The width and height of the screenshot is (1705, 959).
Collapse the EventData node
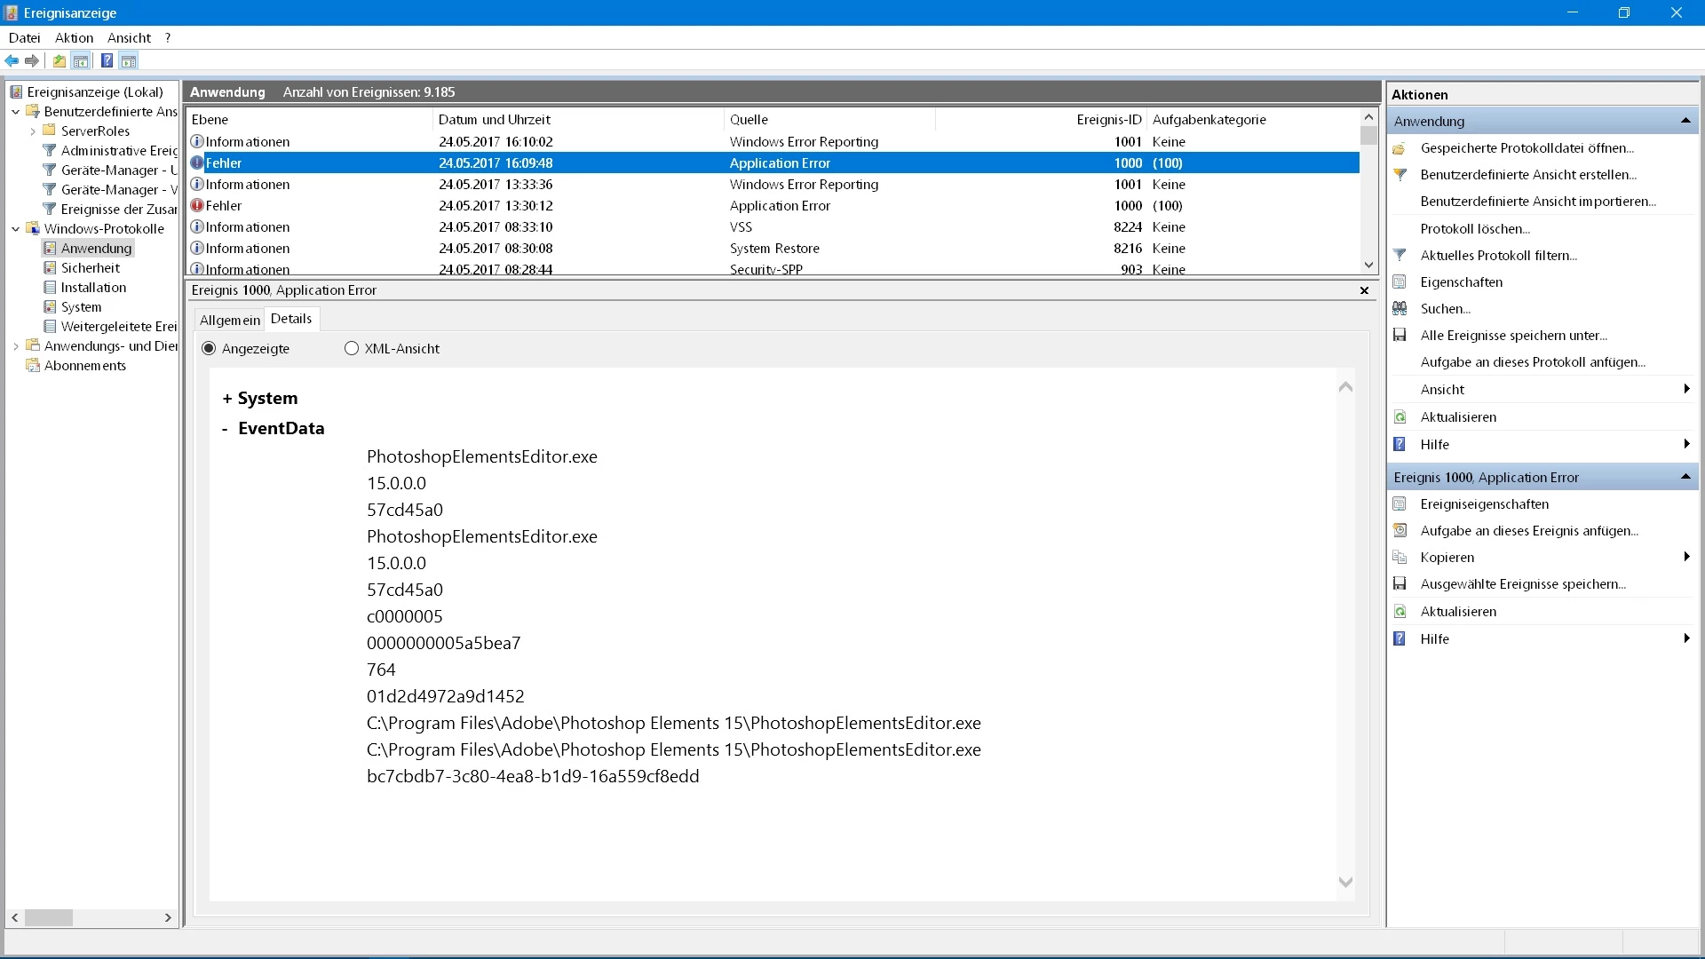225,429
